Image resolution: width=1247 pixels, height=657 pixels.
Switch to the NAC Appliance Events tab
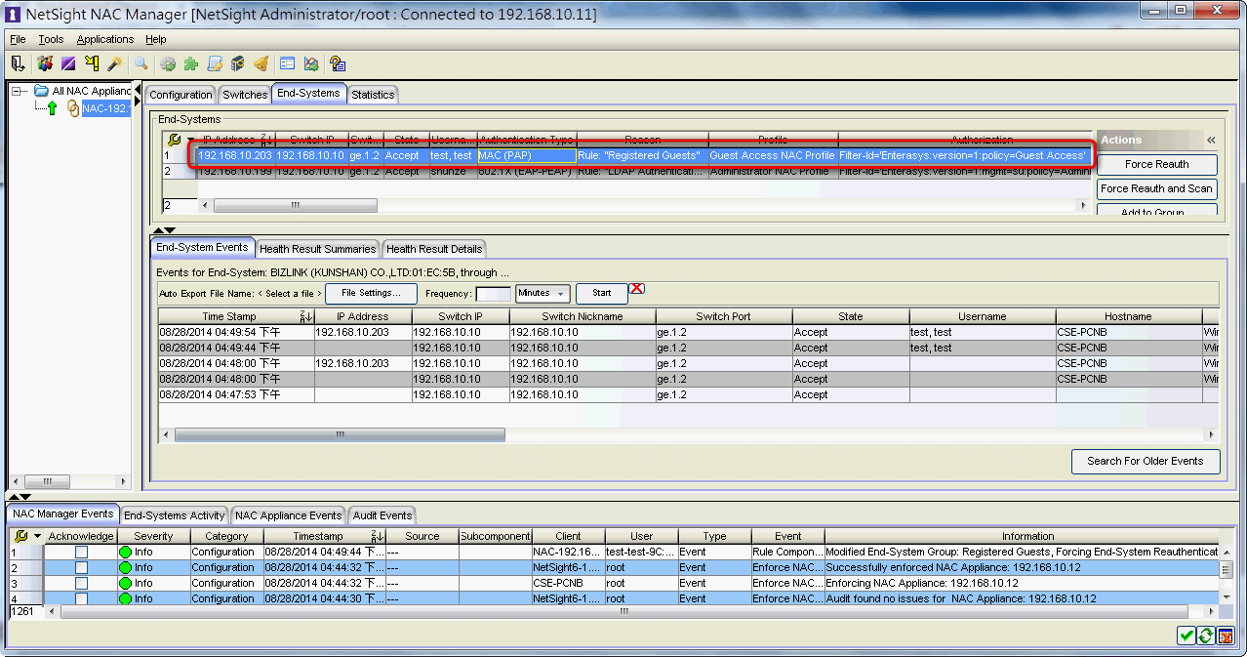(288, 515)
